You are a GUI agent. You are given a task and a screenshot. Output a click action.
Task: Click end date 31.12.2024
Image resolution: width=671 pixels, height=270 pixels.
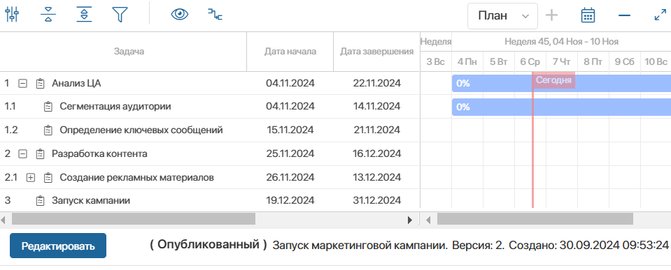click(x=377, y=200)
